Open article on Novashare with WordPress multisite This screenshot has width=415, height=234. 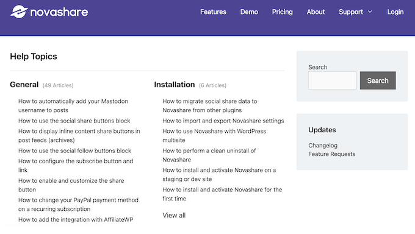[x=214, y=136]
